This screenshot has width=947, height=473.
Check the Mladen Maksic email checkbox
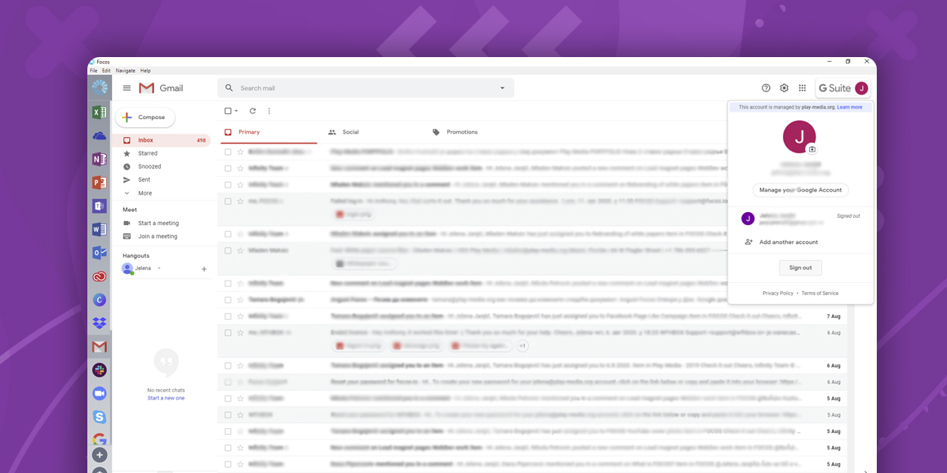[228, 250]
